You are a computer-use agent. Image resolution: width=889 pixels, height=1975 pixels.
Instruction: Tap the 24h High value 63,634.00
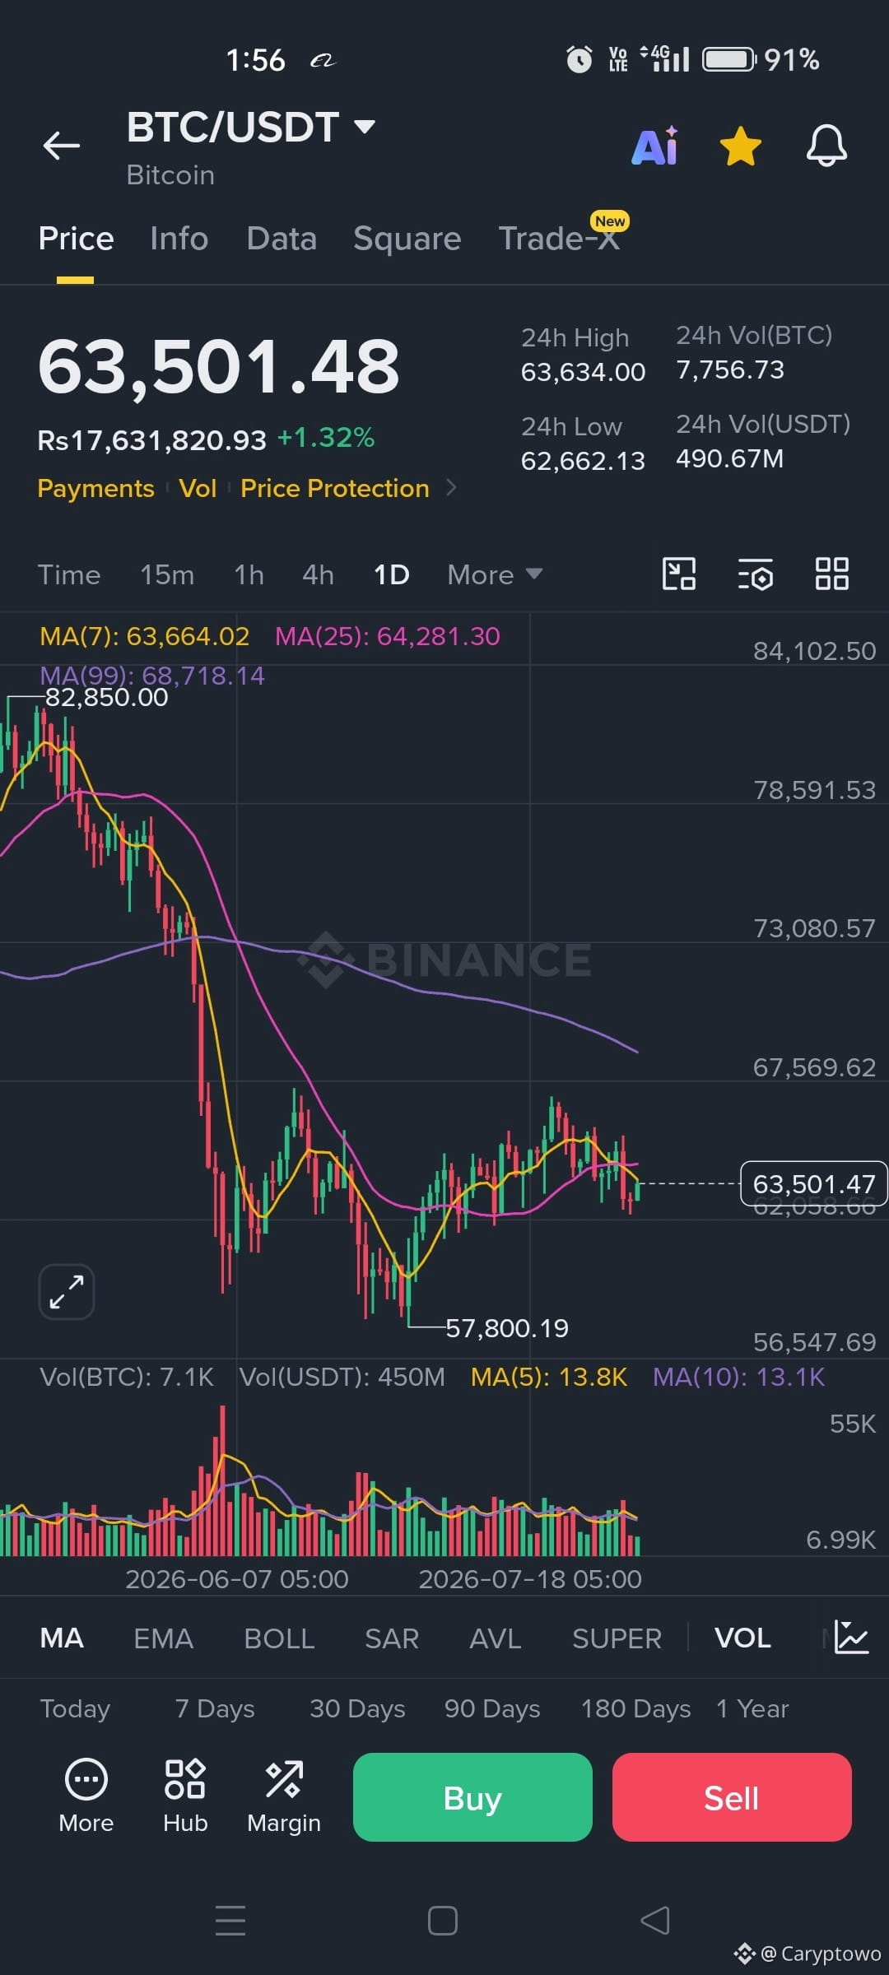coord(583,372)
